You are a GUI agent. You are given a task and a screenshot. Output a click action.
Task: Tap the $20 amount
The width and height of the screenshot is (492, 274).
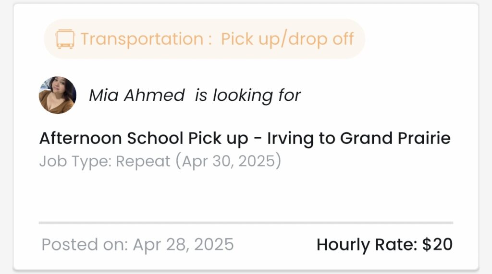click(x=437, y=244)
